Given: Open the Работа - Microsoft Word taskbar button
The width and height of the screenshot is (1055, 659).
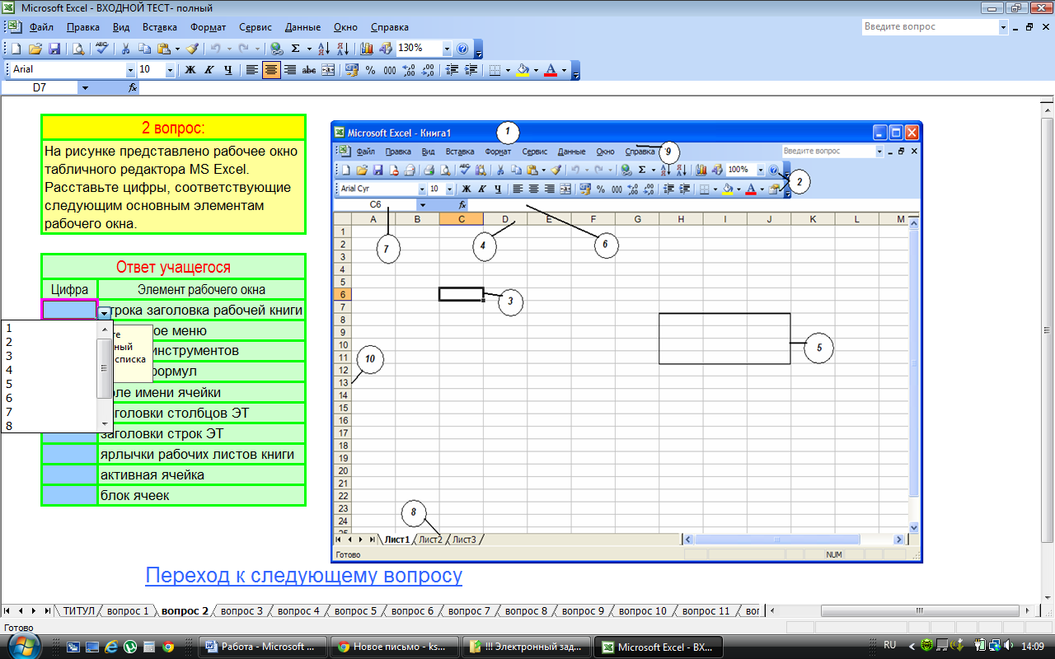Looking at the screenshot, I should (x=261, y=647).
